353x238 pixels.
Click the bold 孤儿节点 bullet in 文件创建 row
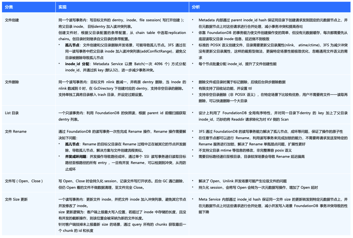tap(72, 45)
